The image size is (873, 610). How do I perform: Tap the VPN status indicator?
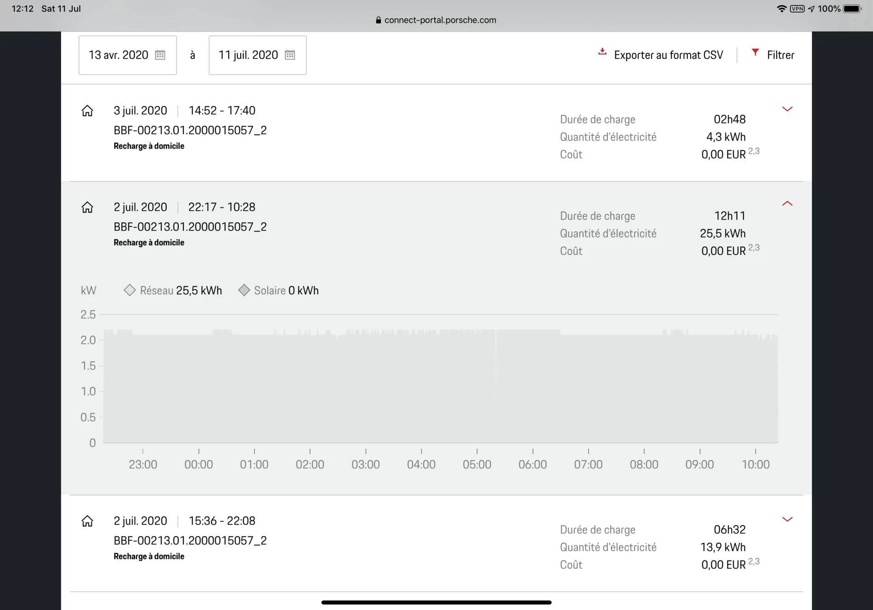(797, 9)
